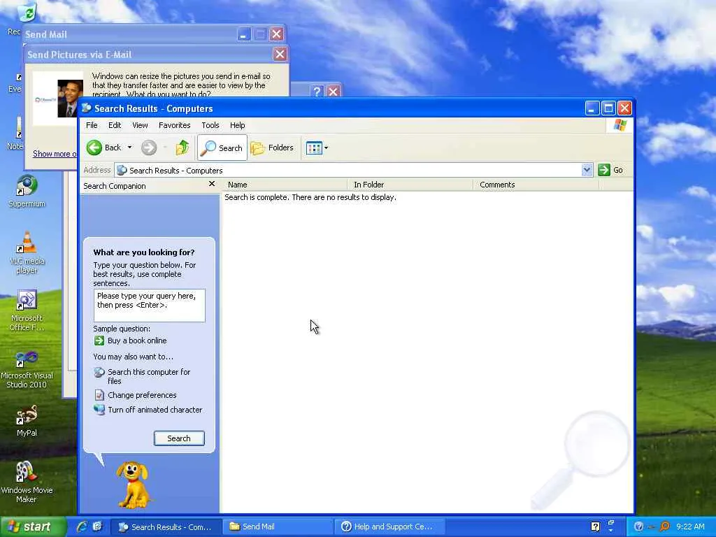Toggle the Search toolbar button
716x537 pixels.
tap(222, 148)
